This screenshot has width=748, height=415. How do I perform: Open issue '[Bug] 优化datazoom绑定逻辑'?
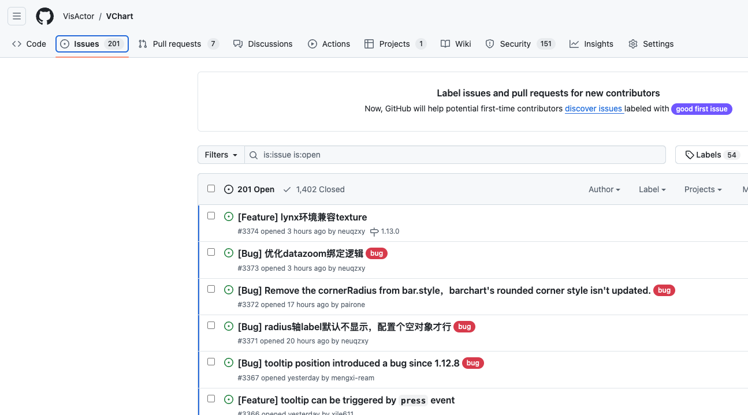pyautogui.click(x=300, y=253)
